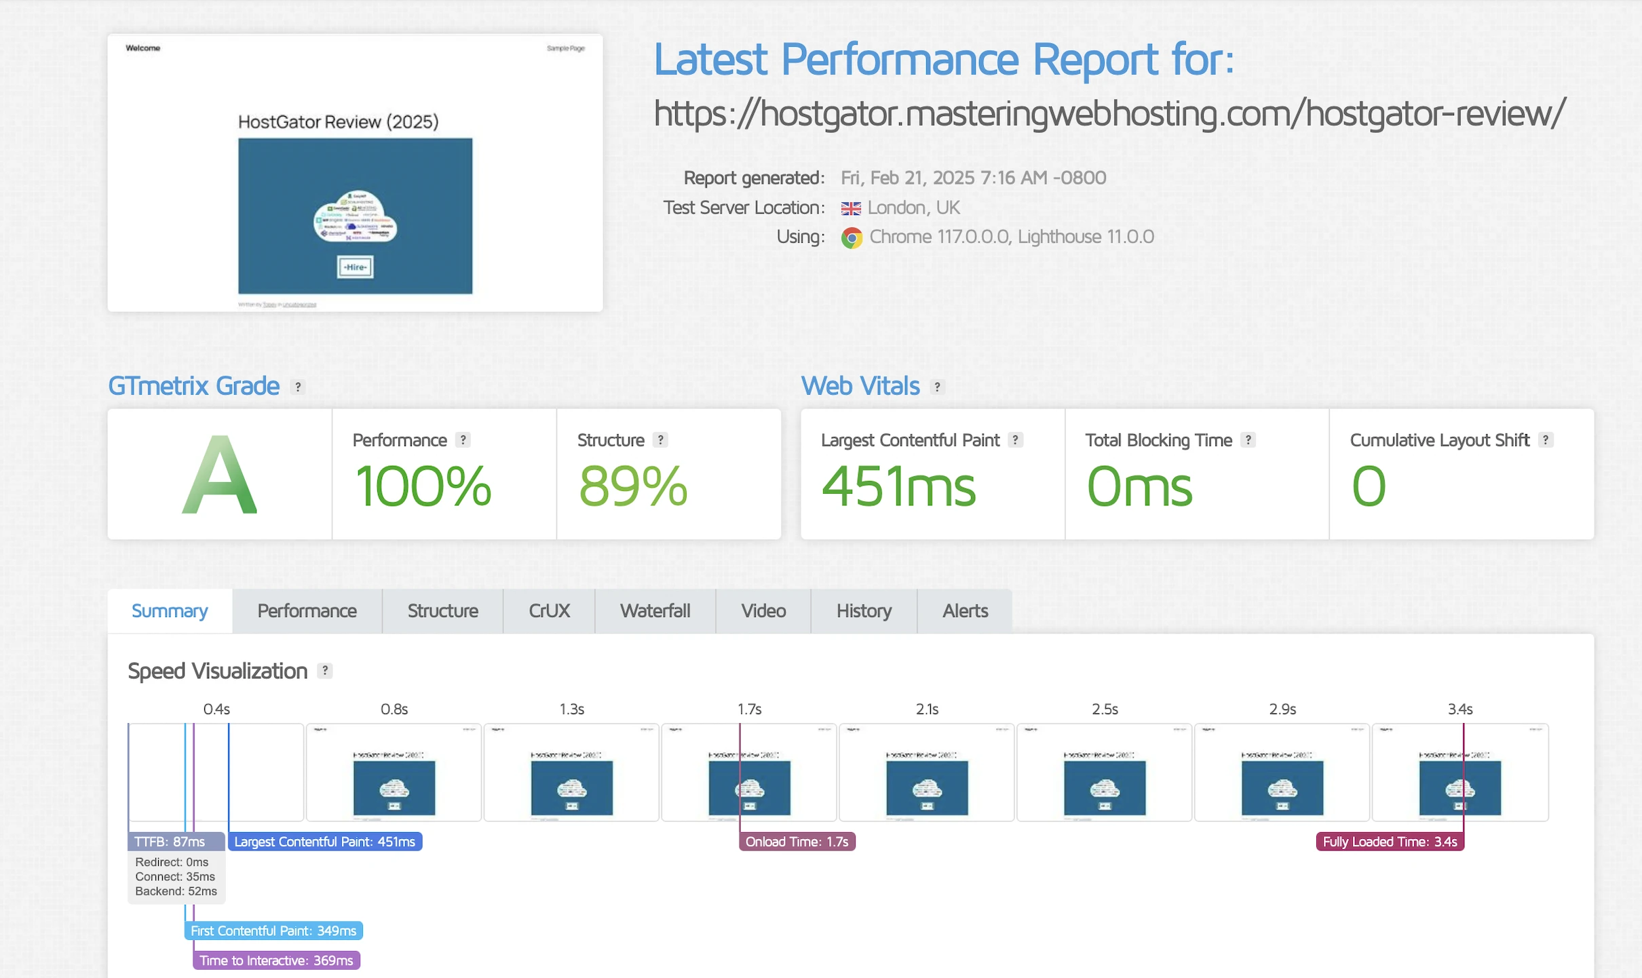Switch to the Alerts tab

tap(965, 611)
